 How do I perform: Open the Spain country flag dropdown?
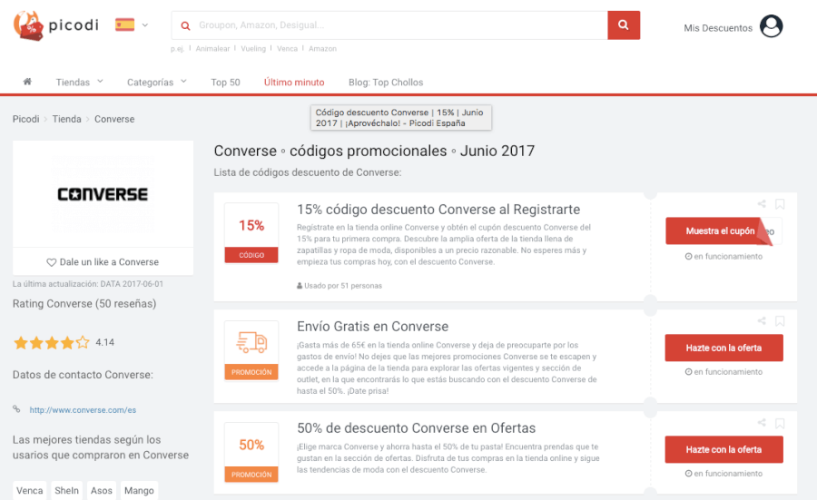[132, 25]
